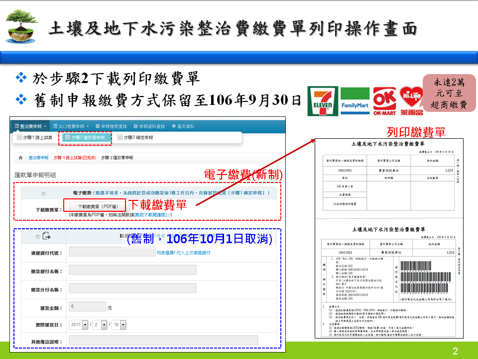The image size is (478, 359).
Task: Click the Hi-Life logo
Action: click(x=411, y=101)
